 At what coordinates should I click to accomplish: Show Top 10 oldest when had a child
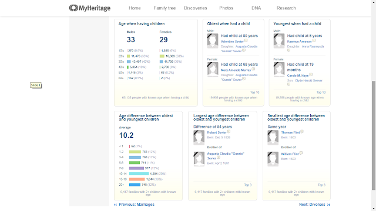pyautogui.click(x=254, y=93)
